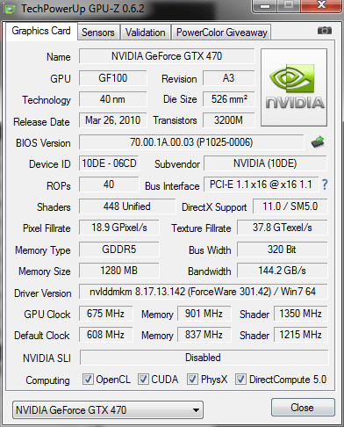The height and width of the screenshot is (427, 344).
Task: Toggle the CUDA checkbox
Action: [x=143, y=380]
